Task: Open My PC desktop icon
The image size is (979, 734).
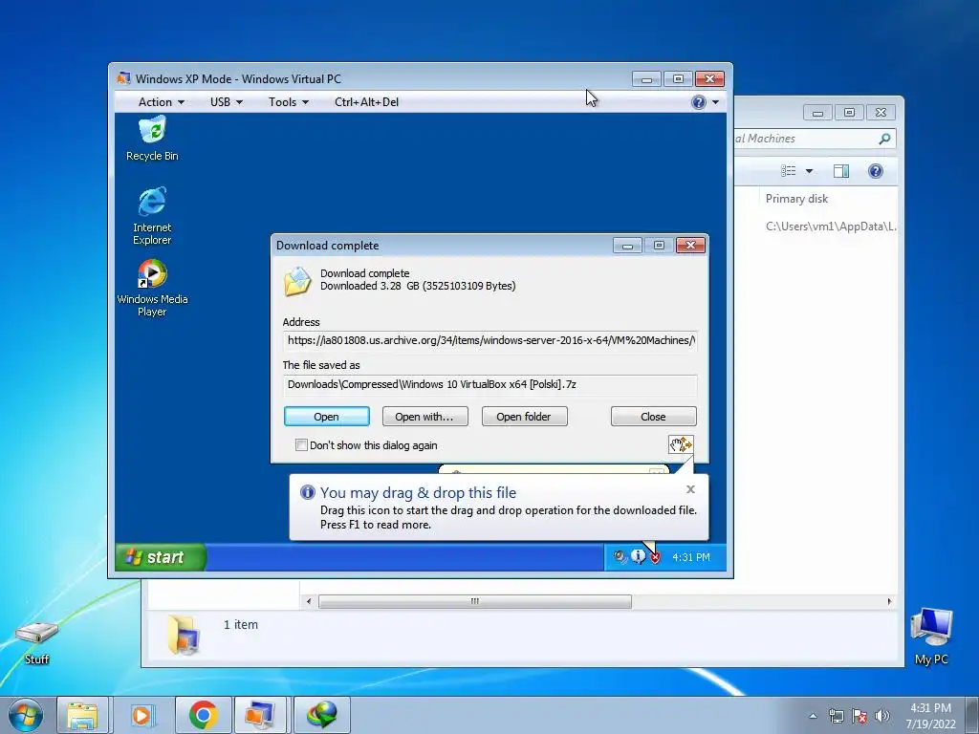Action: click(x=931, y=636)
